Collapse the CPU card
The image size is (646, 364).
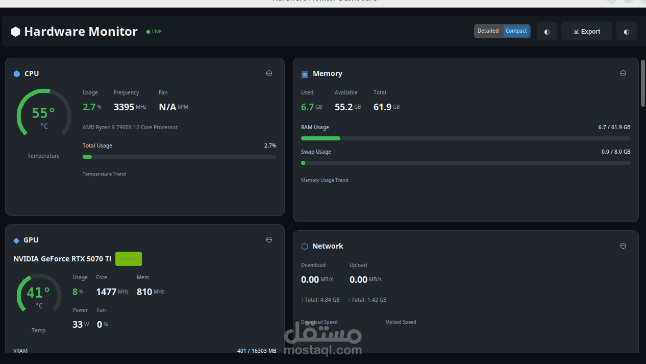[269, 74]
